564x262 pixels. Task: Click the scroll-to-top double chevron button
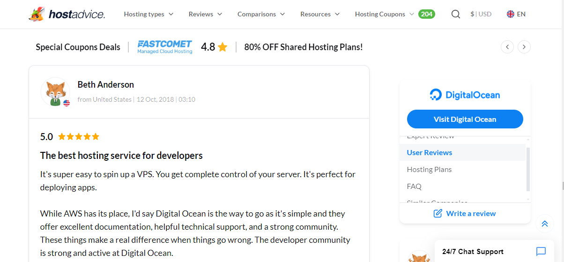(x=544, y=224)
